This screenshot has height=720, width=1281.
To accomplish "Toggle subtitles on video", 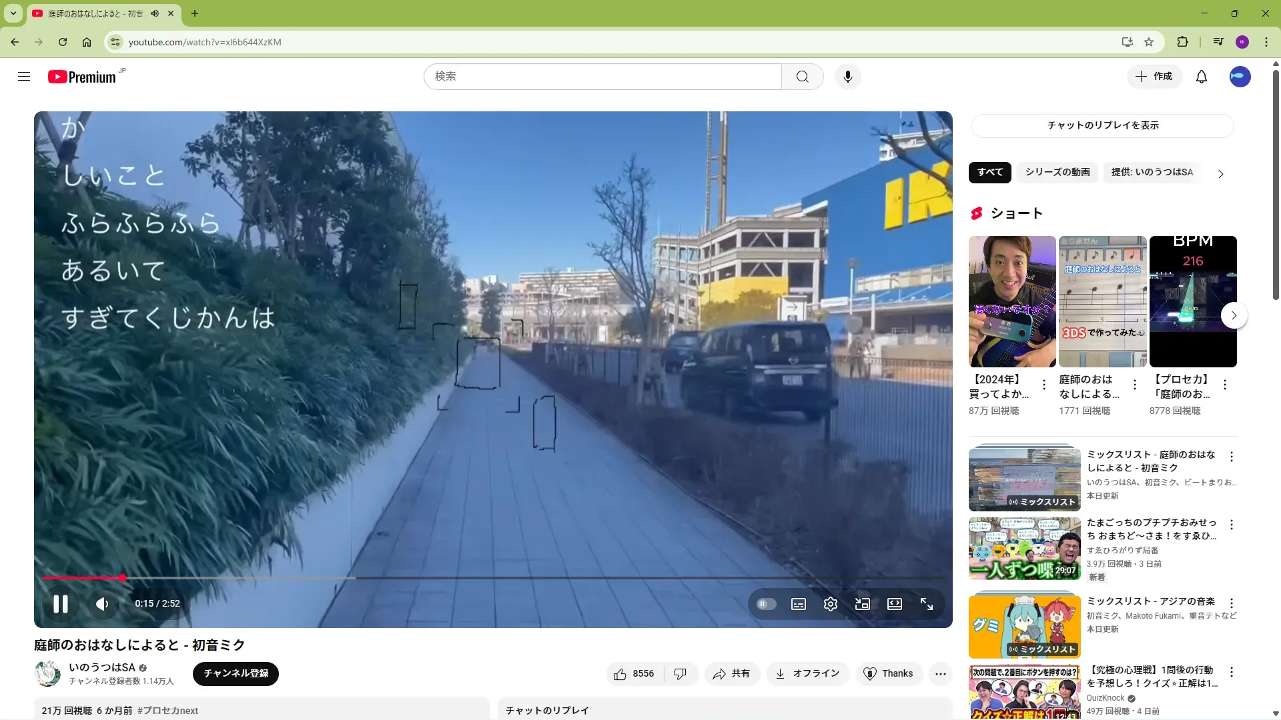I will click(x=798, y=604).
